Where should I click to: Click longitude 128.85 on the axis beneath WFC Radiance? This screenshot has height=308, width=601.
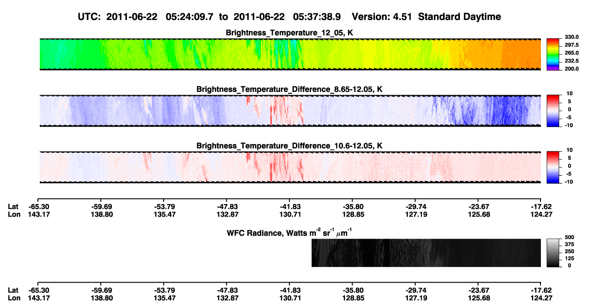353,298
